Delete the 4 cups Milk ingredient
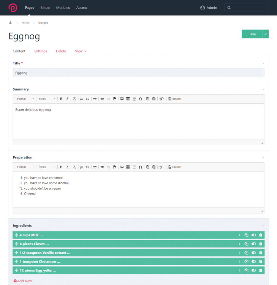 [x=260, y=235]
